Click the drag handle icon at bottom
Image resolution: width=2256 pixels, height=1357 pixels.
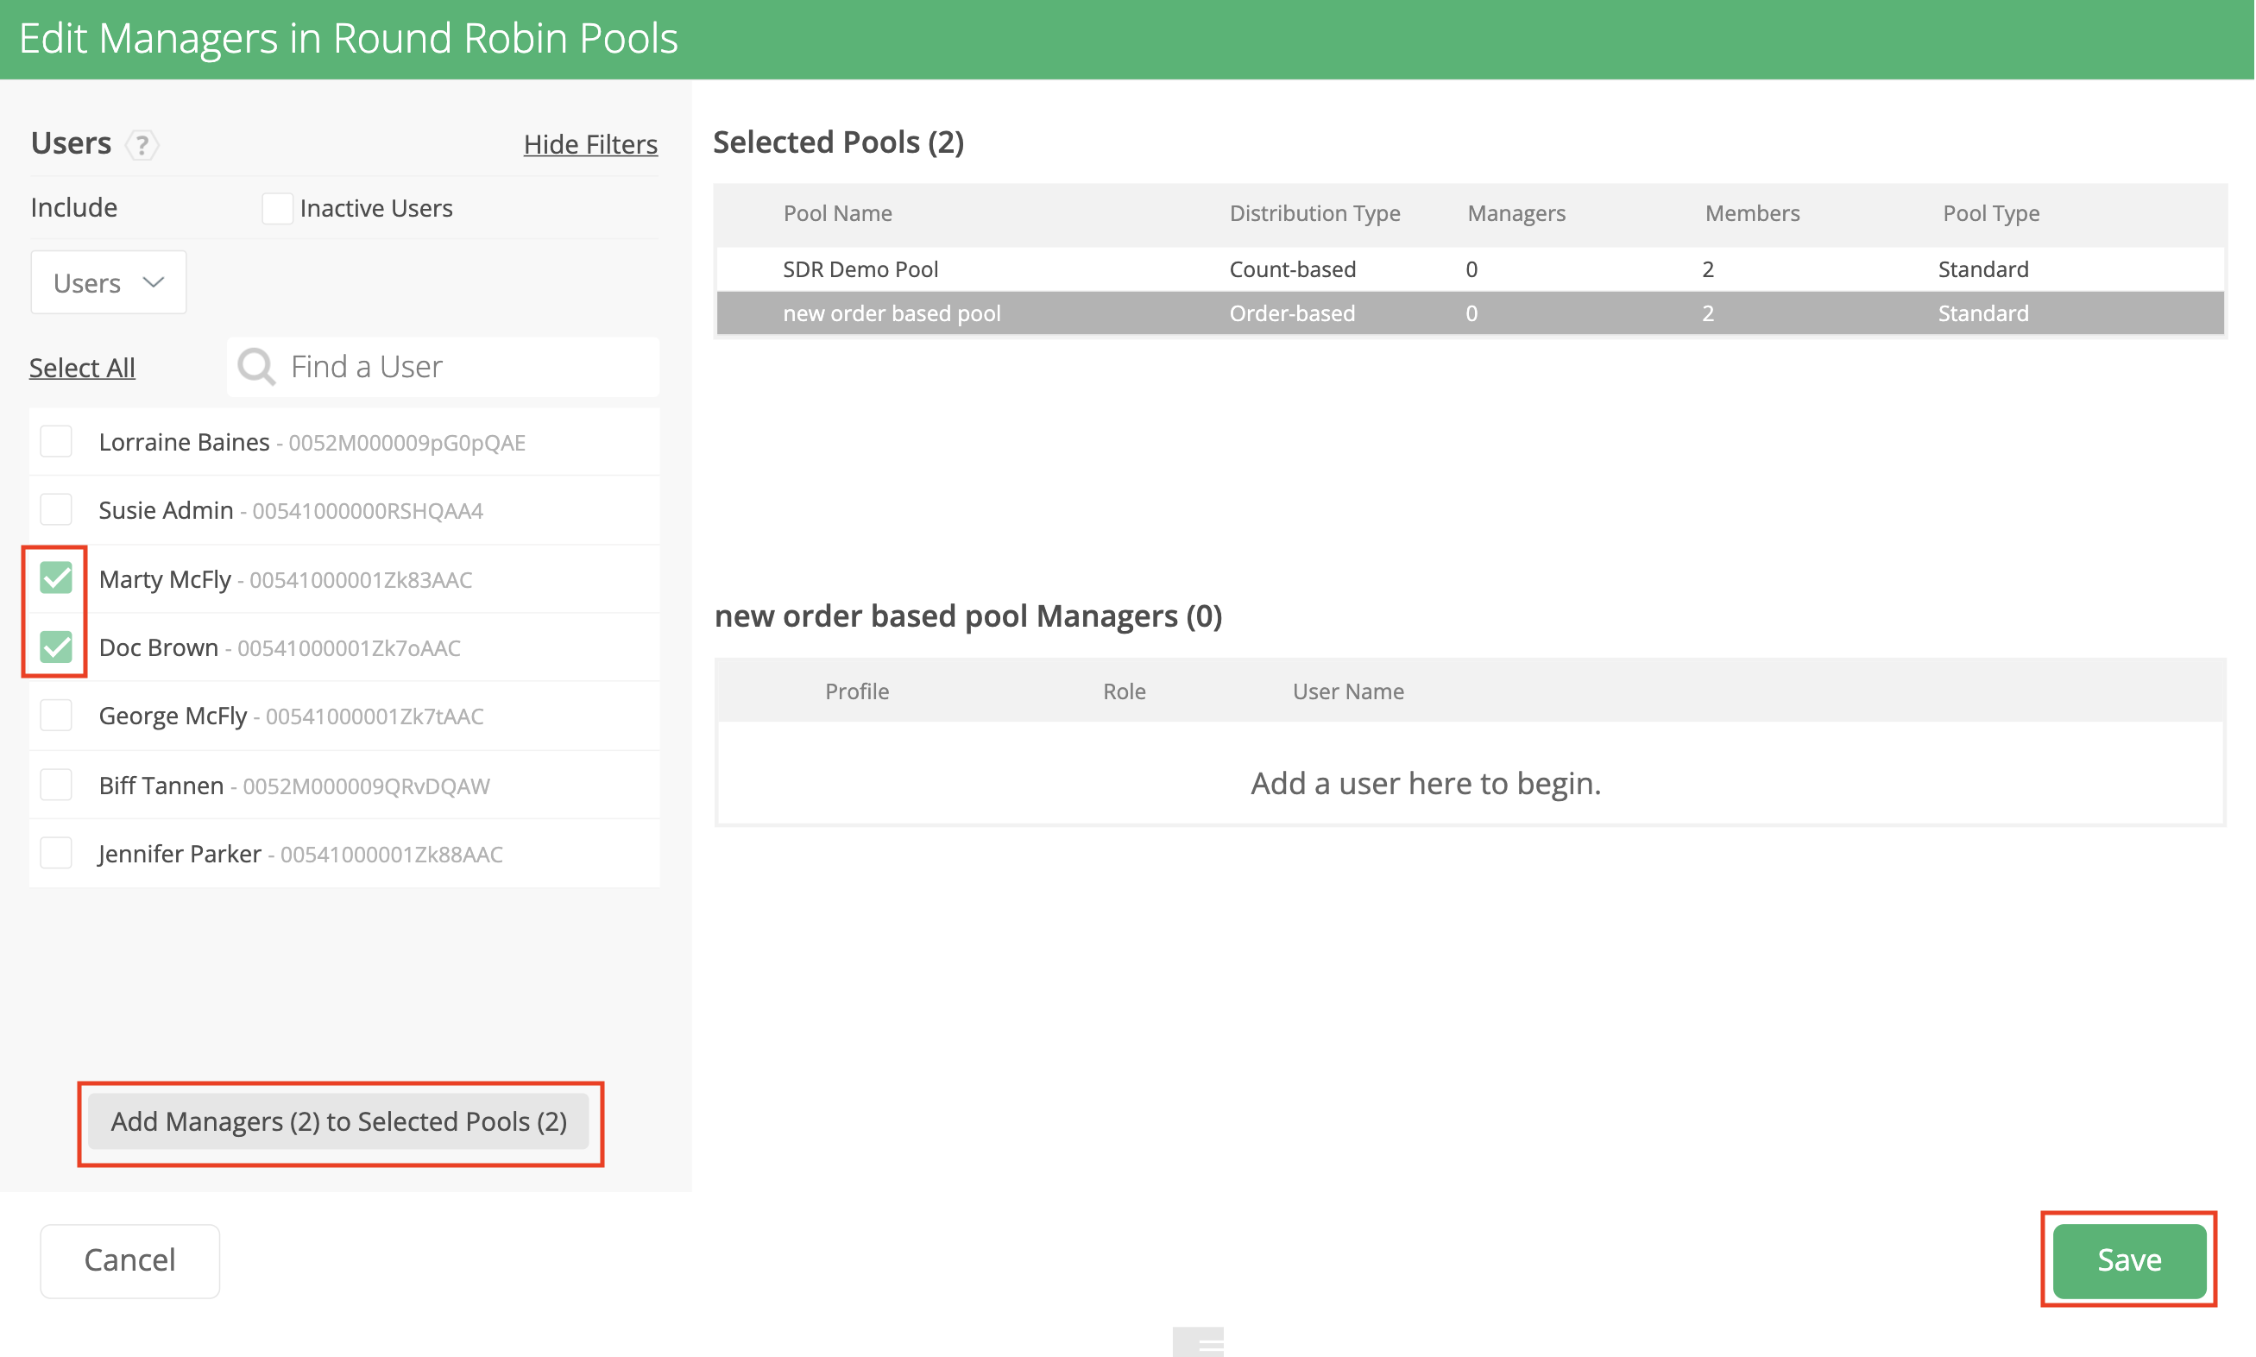1197,1342
